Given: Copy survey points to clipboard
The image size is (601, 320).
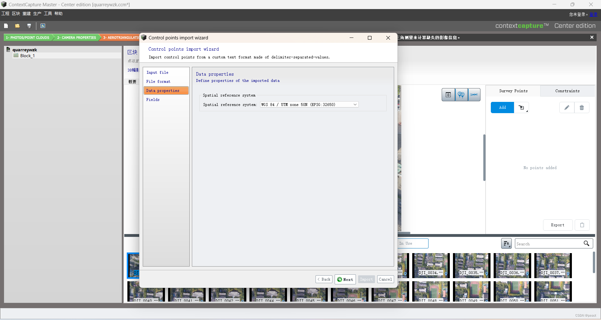Looking at the screenshot, I should tap(583, 225).
